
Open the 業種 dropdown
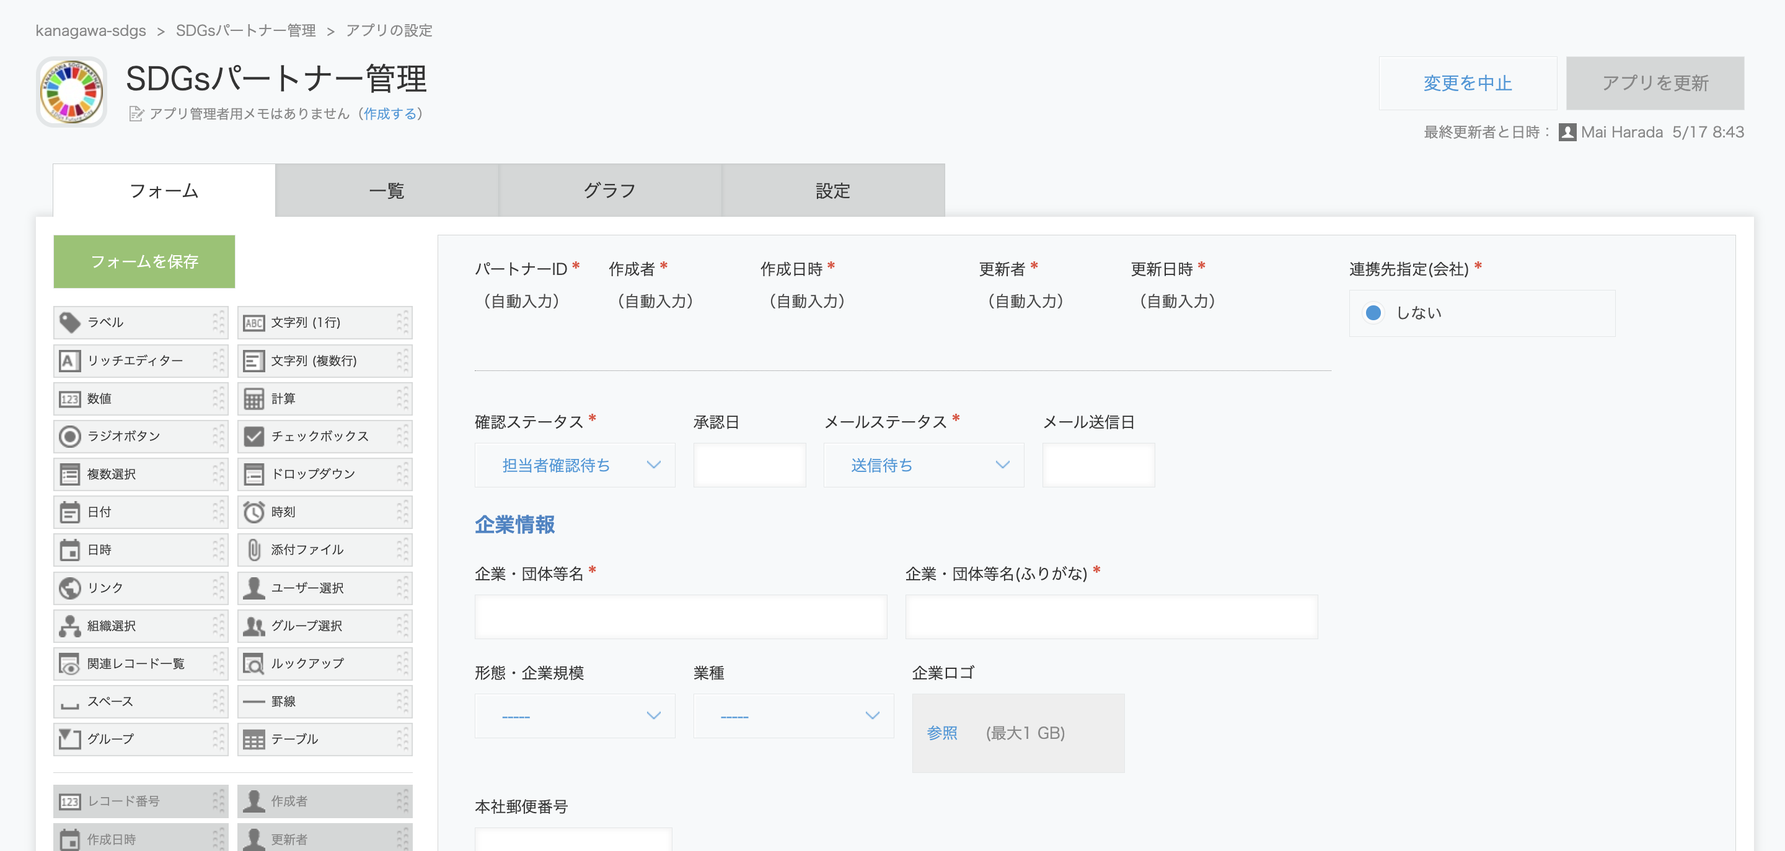click(x=793, y=716)
